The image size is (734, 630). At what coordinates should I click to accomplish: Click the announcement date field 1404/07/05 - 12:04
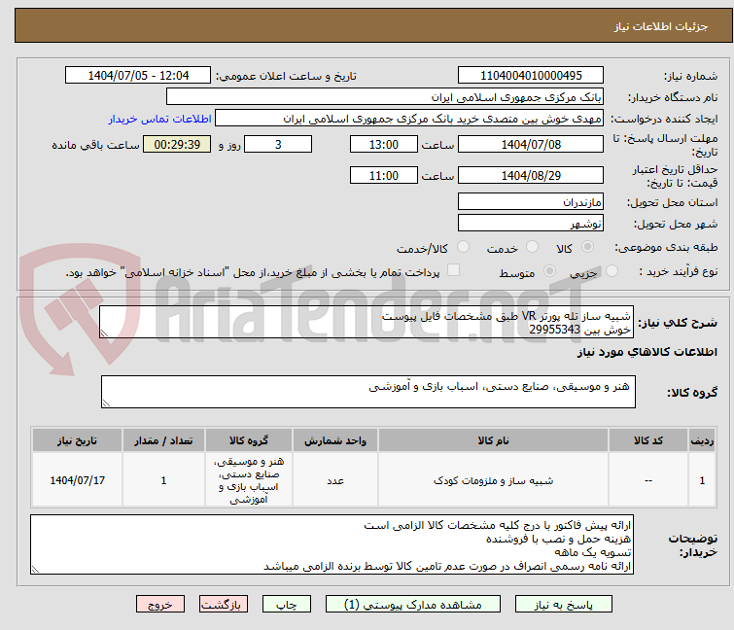click(138, 76)
